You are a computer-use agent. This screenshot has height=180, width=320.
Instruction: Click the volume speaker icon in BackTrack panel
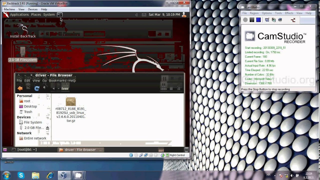136,15
